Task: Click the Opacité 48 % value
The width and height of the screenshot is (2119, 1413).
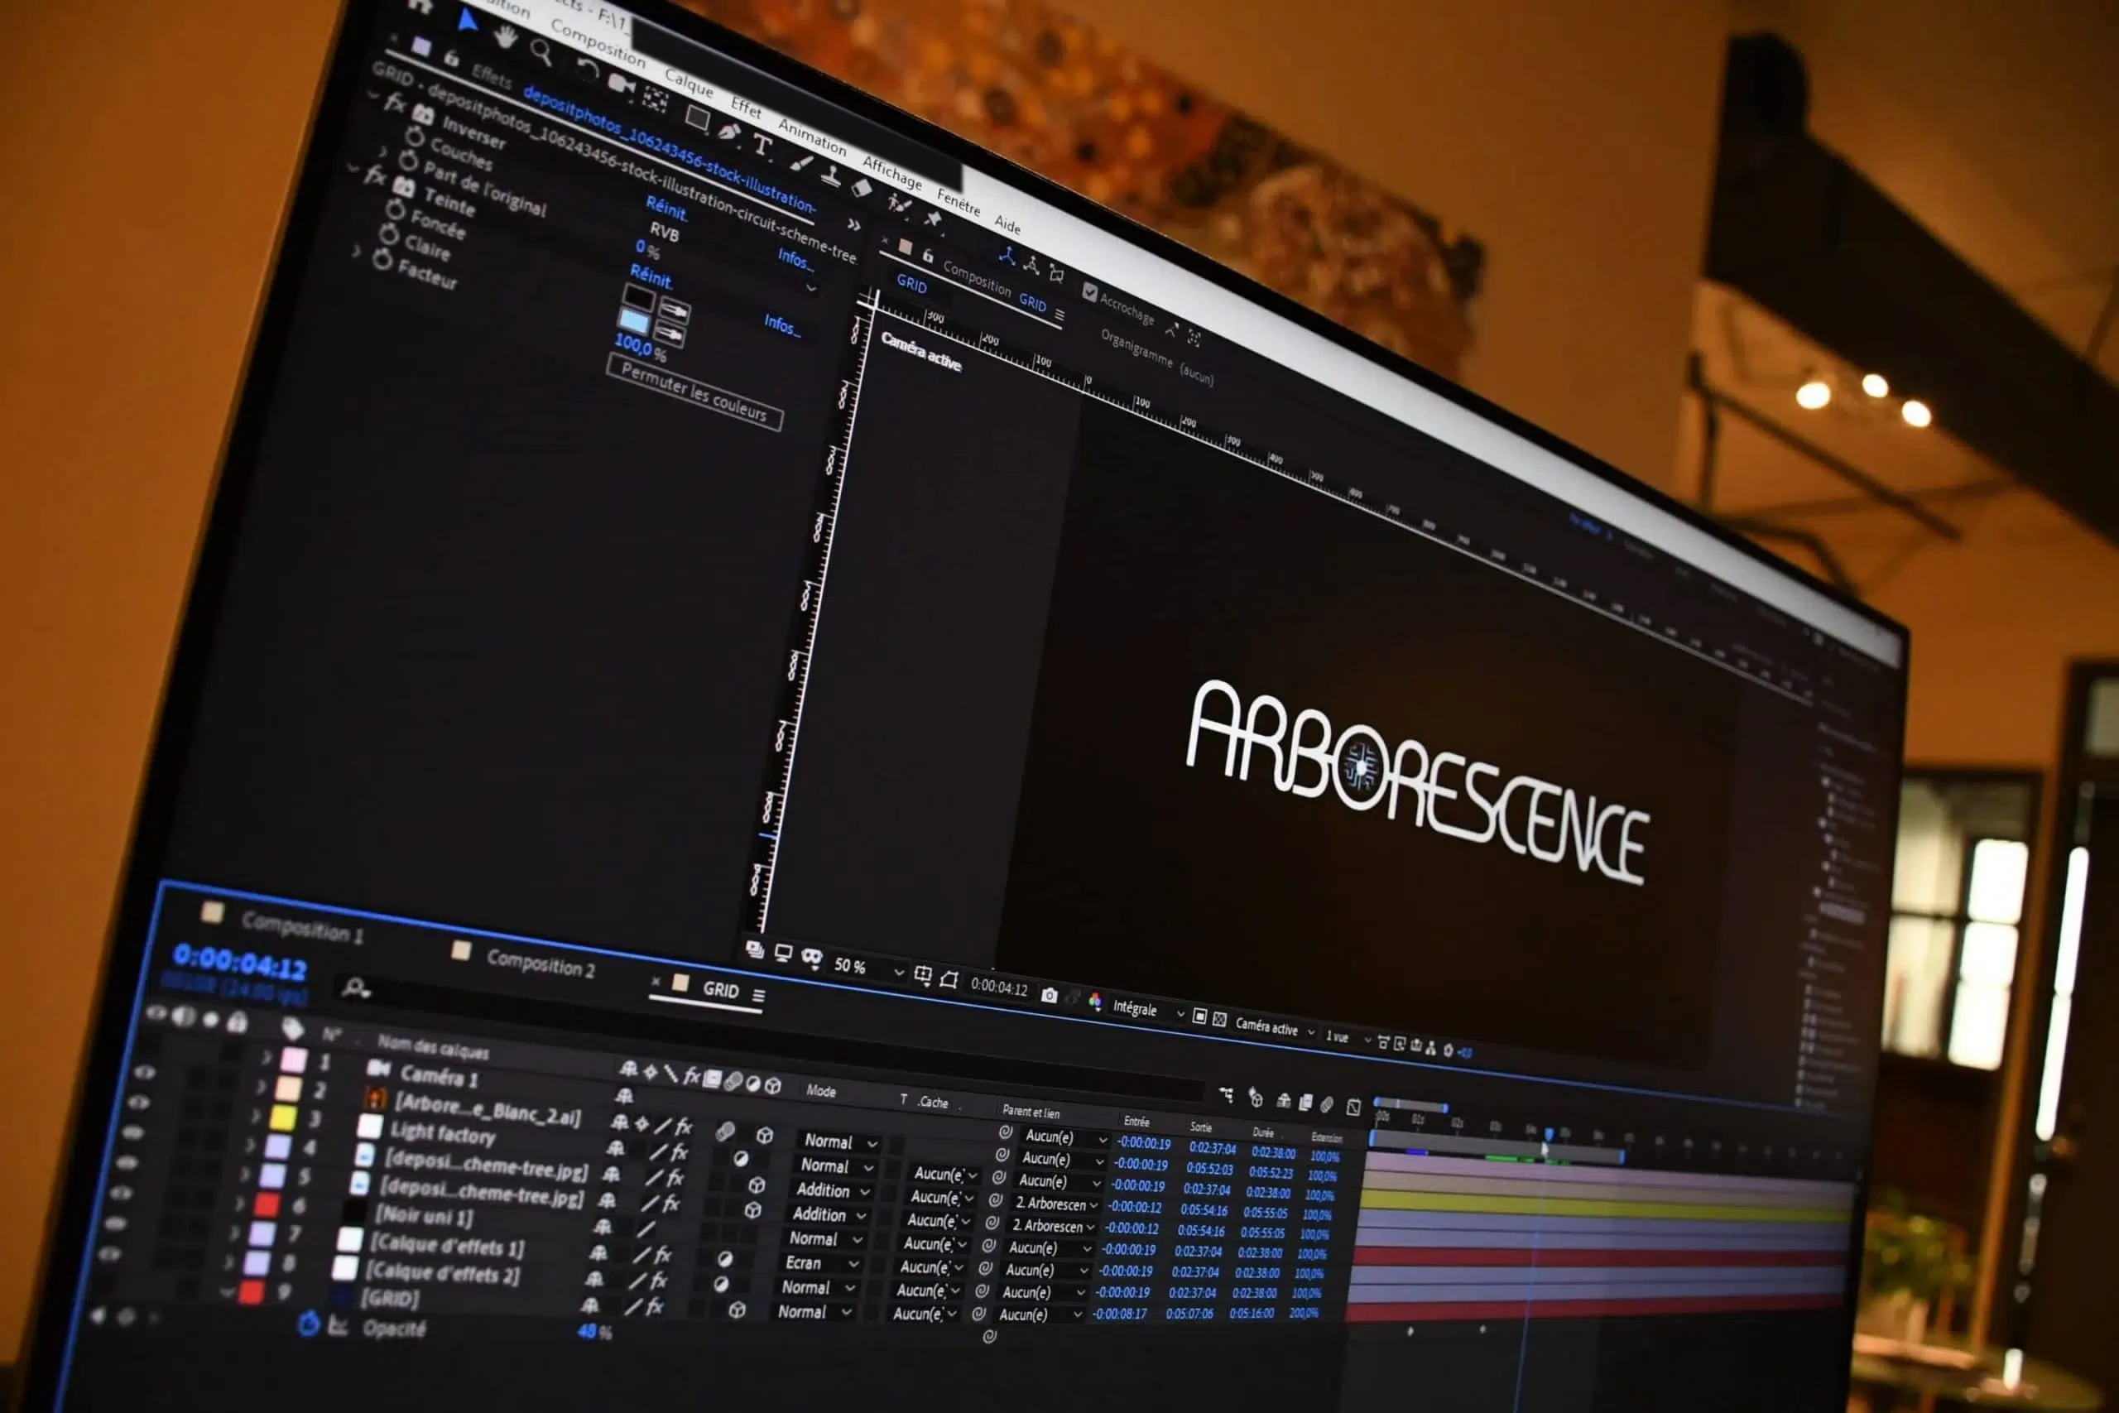Action: coord(593,1331)
